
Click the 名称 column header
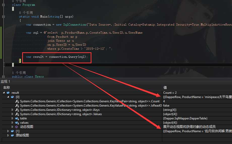coord(7,87)
